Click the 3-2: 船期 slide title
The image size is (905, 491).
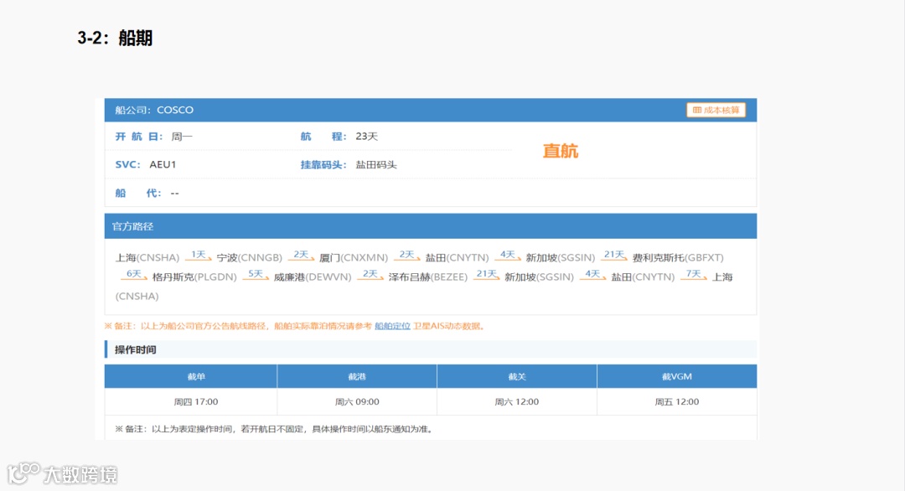115,38
